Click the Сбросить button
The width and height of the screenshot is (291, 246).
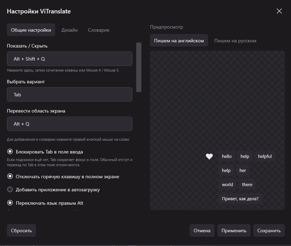[21, 230]
